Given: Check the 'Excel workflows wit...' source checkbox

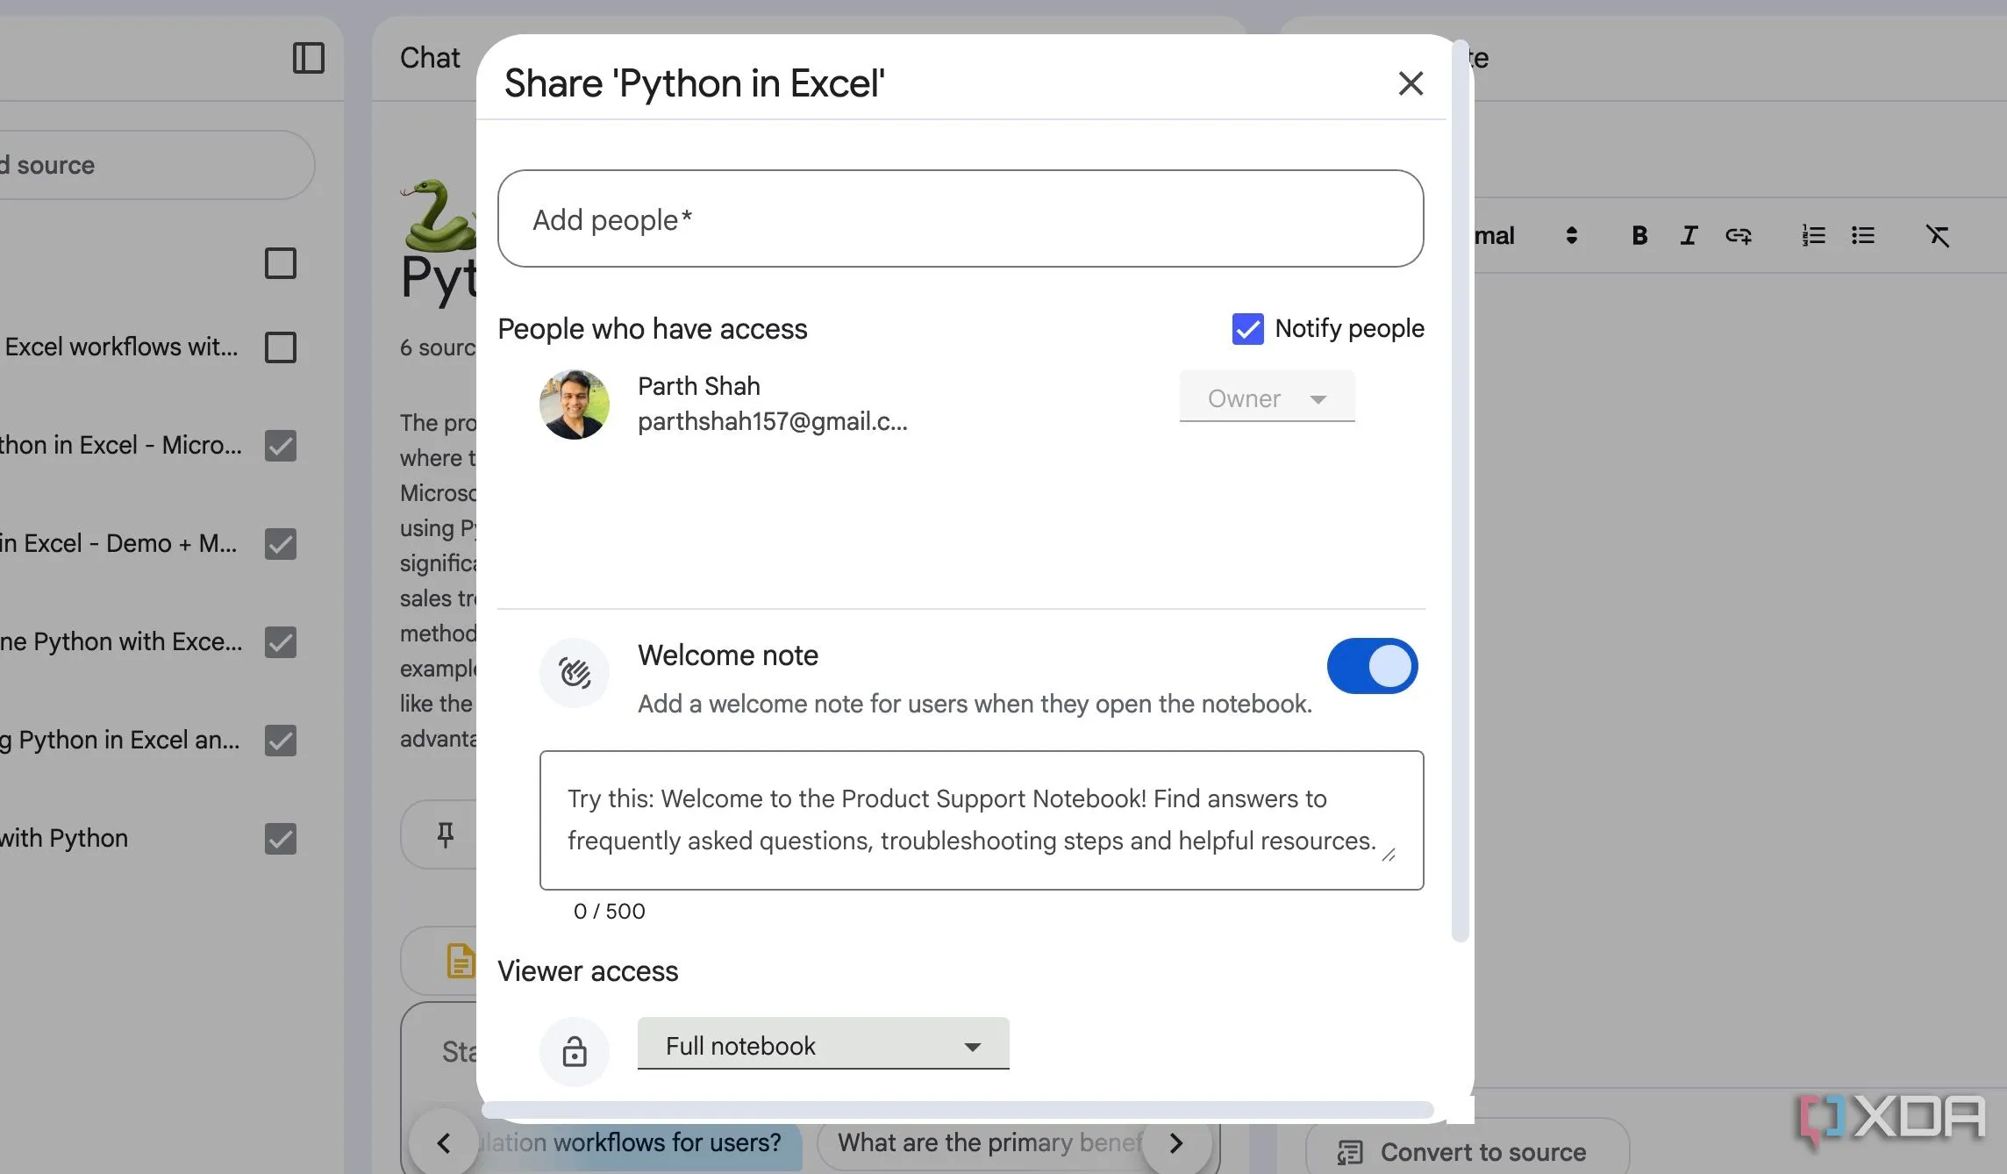Looking at the screenshot, I should 281,347.
